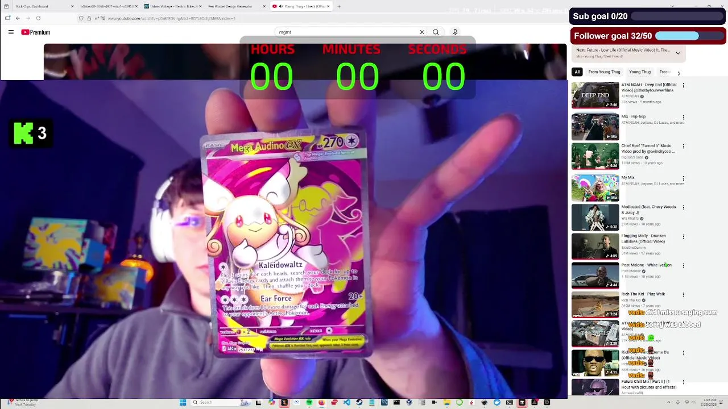This screenshot has height=409, width=728.
Task: Close the Kick Clips Dashboard tab
Action: [72, 6]
